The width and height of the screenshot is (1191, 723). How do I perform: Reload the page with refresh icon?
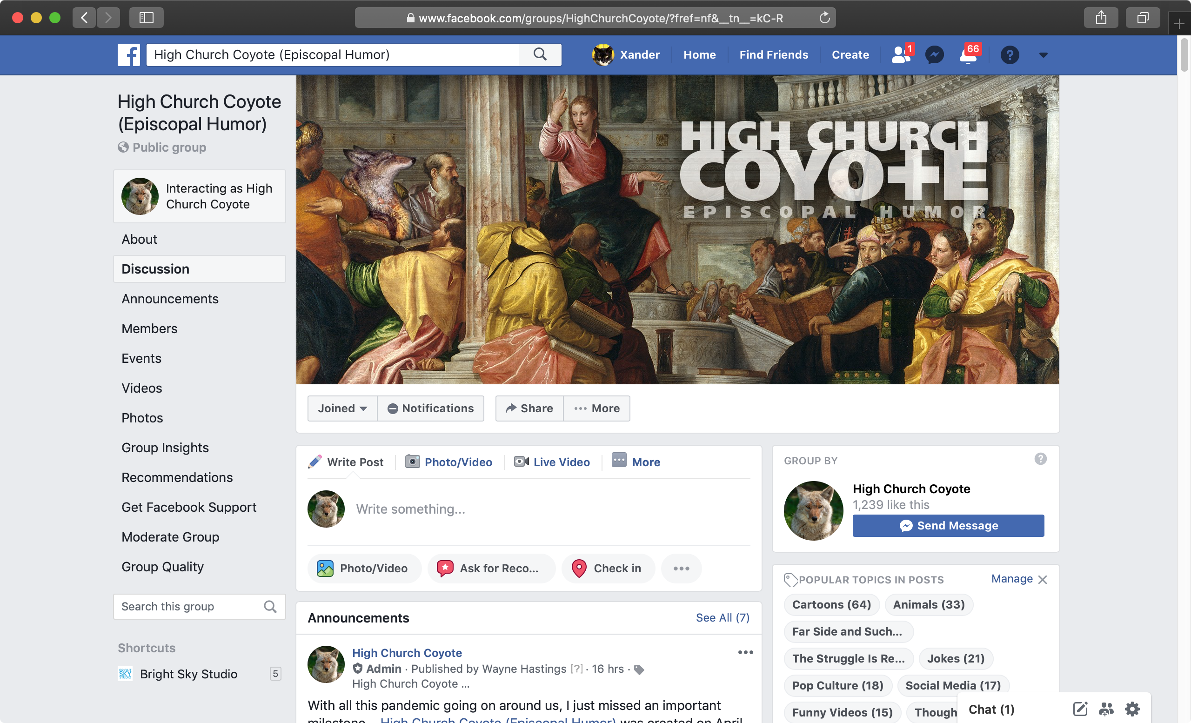coord(824,18)
